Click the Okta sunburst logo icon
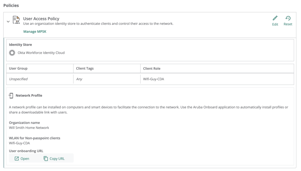 12,53
